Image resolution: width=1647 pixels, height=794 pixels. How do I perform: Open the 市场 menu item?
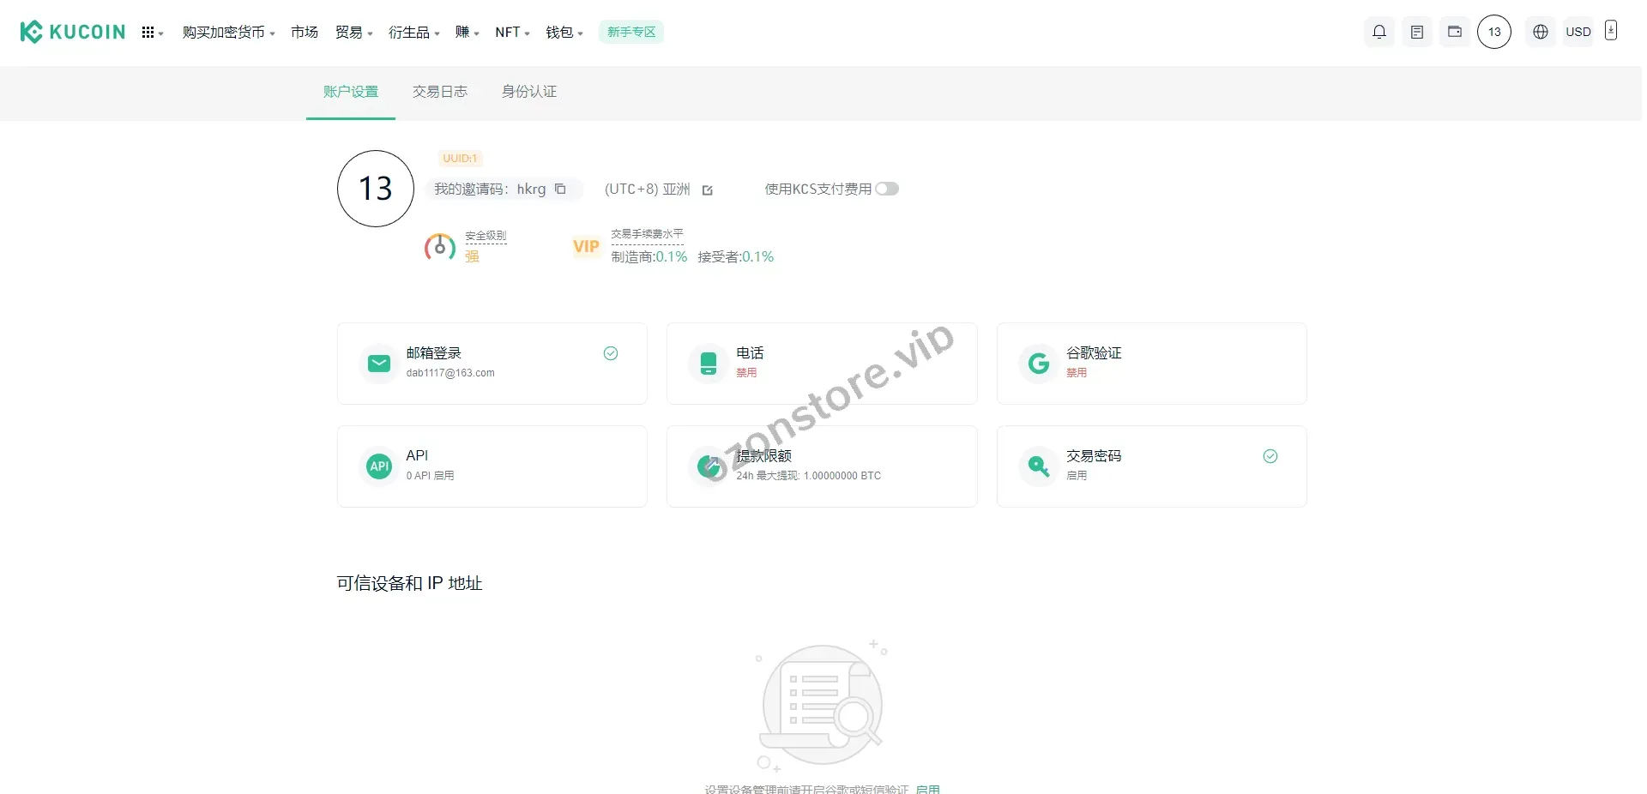(x=304, y=33)
